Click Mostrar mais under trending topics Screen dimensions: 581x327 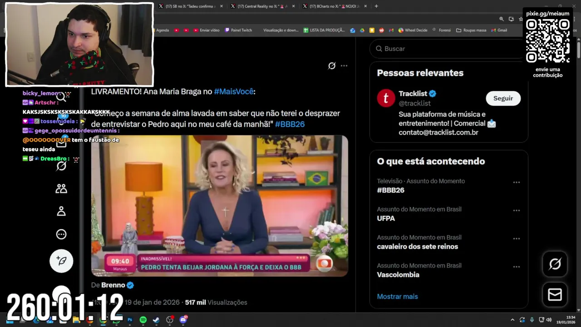[x=397, y=297]
